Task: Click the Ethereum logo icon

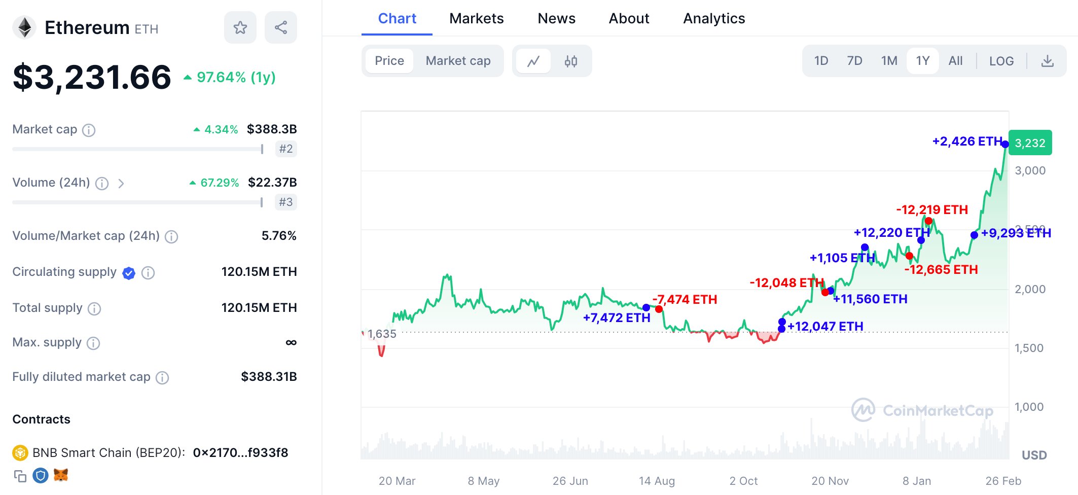Action: click(x=24, y=27)
